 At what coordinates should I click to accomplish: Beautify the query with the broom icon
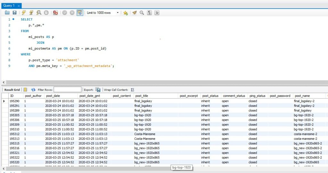(134, 13)
